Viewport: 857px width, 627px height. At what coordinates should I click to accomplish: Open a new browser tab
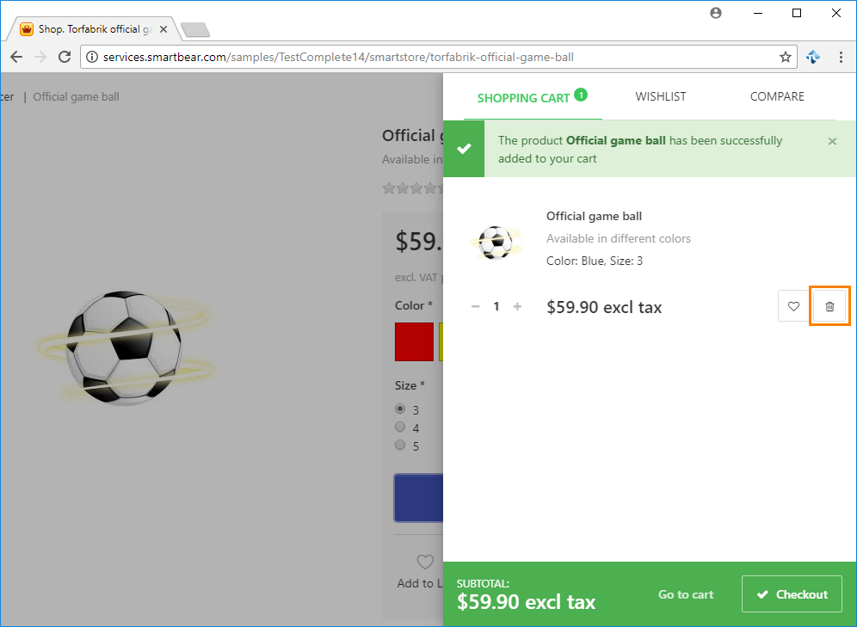click(x=195, y=29)
